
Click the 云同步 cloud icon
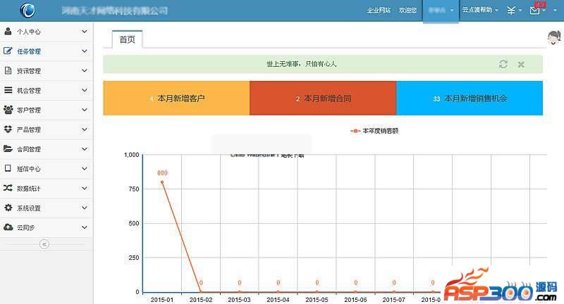click(x=8, y=227)
